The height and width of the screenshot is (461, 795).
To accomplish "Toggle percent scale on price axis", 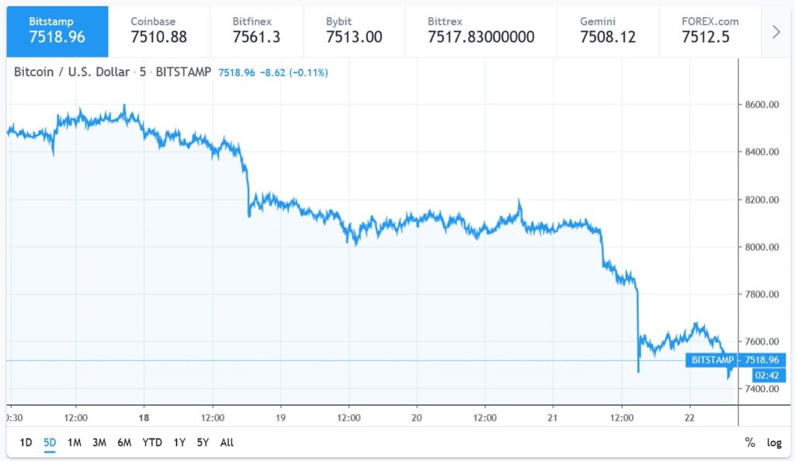I will pyautogui.click(x=750, y=442).
